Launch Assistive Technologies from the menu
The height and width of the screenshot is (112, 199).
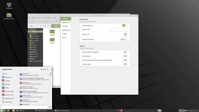click(x=34, y=92)
